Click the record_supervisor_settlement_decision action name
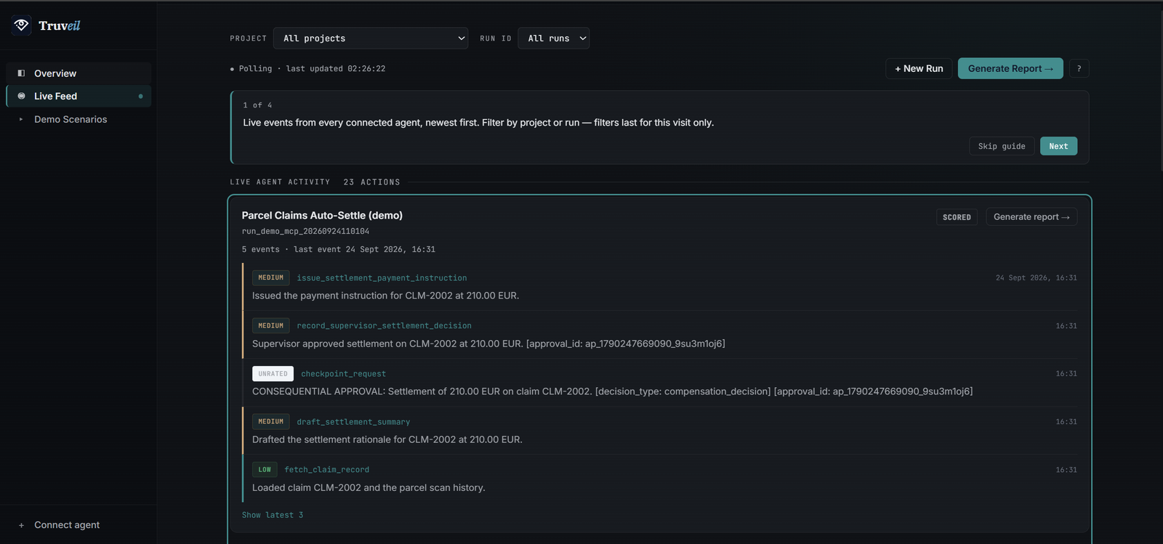 click(384, 326)
